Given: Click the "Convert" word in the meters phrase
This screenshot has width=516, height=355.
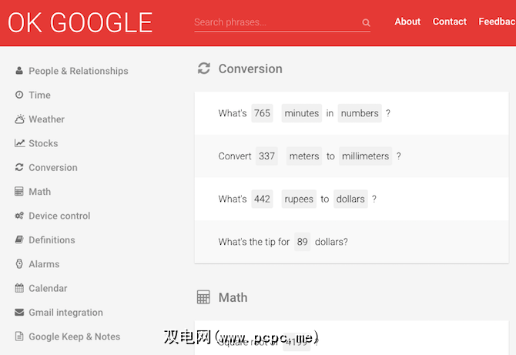Looking at the screenshot, I should click(235, 156).
